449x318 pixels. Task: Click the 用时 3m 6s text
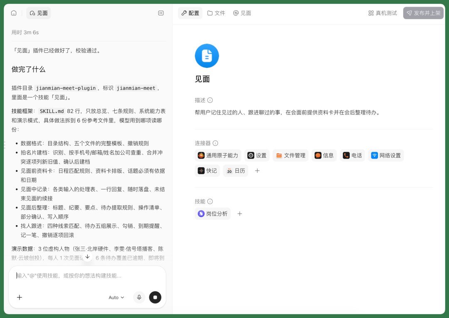25,32
